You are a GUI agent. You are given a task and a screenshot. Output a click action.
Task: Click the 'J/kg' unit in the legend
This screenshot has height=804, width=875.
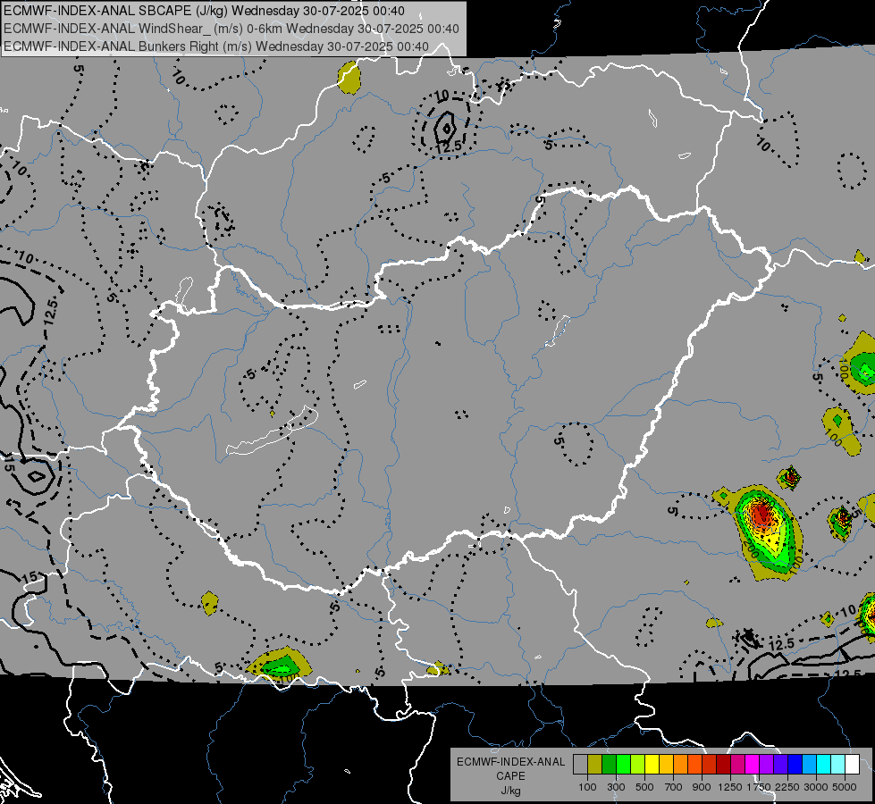coord(511,791)
